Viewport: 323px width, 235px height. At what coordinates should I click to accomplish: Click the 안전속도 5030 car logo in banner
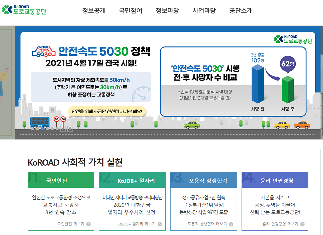tap(44, 52)
